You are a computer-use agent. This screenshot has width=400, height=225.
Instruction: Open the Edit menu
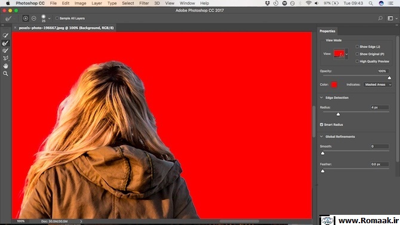click(66, 4)
